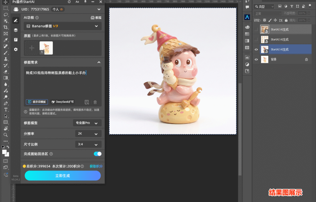Filter layers by pixel layers
Image resolution: width=316 pixels, height=202 pixels.
point(280,6)
